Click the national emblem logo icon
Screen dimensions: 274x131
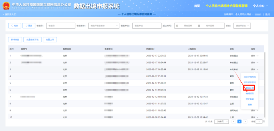pyautogui.click(x=6, y=6)
